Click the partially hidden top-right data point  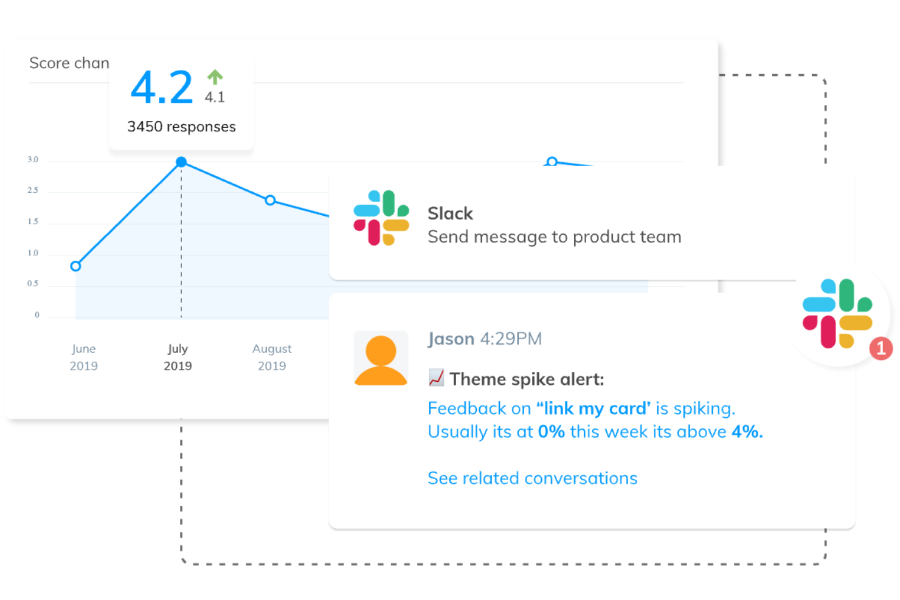tap(552, 162)
